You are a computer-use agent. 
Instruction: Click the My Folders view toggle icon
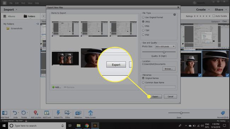coord(38,24)
